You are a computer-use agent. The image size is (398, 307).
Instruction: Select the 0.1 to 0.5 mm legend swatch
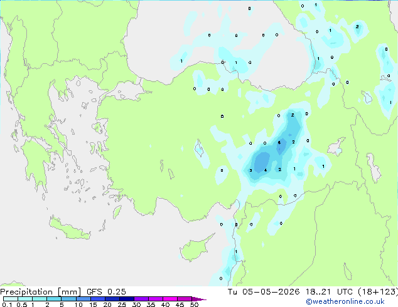point(11,299)
